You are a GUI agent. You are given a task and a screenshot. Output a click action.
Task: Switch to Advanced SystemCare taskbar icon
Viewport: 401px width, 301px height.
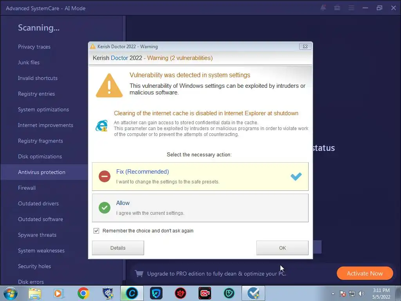(132, 293)
